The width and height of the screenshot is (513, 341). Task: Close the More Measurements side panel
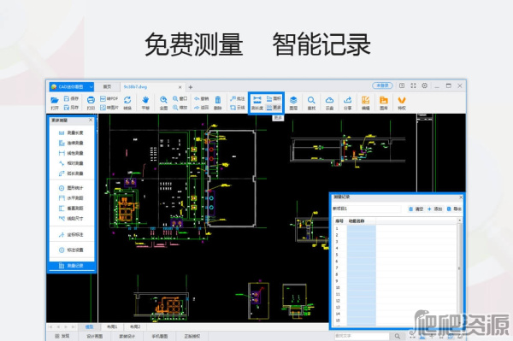(x=91, y=120)
